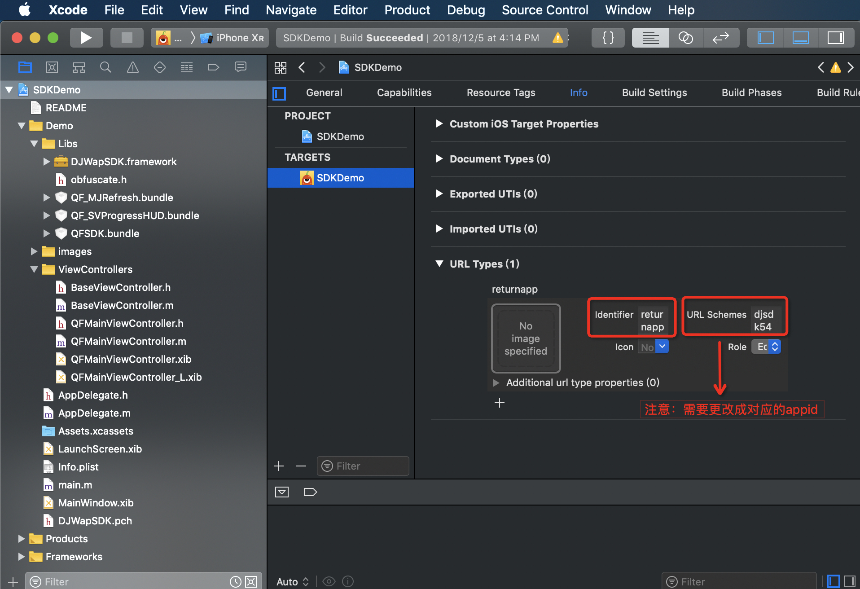This screenshot has width=860, height=589.
Task: Expand Additional url type properties
Action: tap(496, 382)
